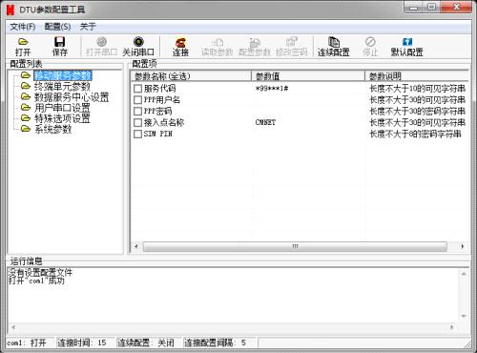
Task: Click the 关闭串口 toolbar icon
Action: [138, 46]
